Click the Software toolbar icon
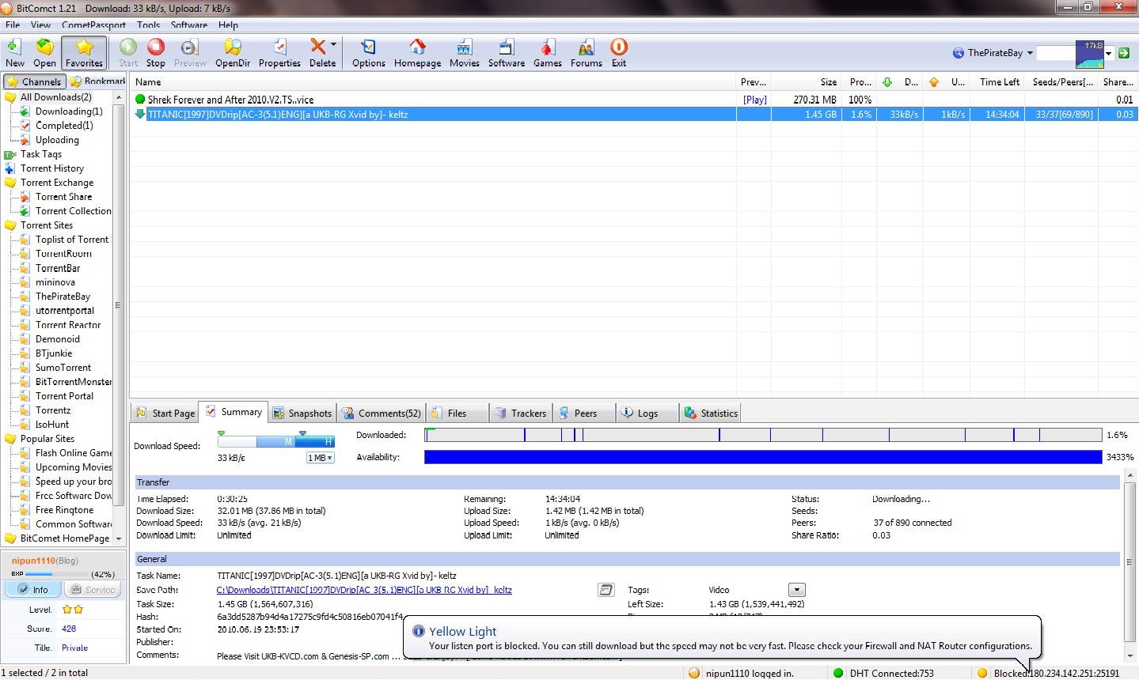The image size is (1139, 680). click(x=507, y=53)
